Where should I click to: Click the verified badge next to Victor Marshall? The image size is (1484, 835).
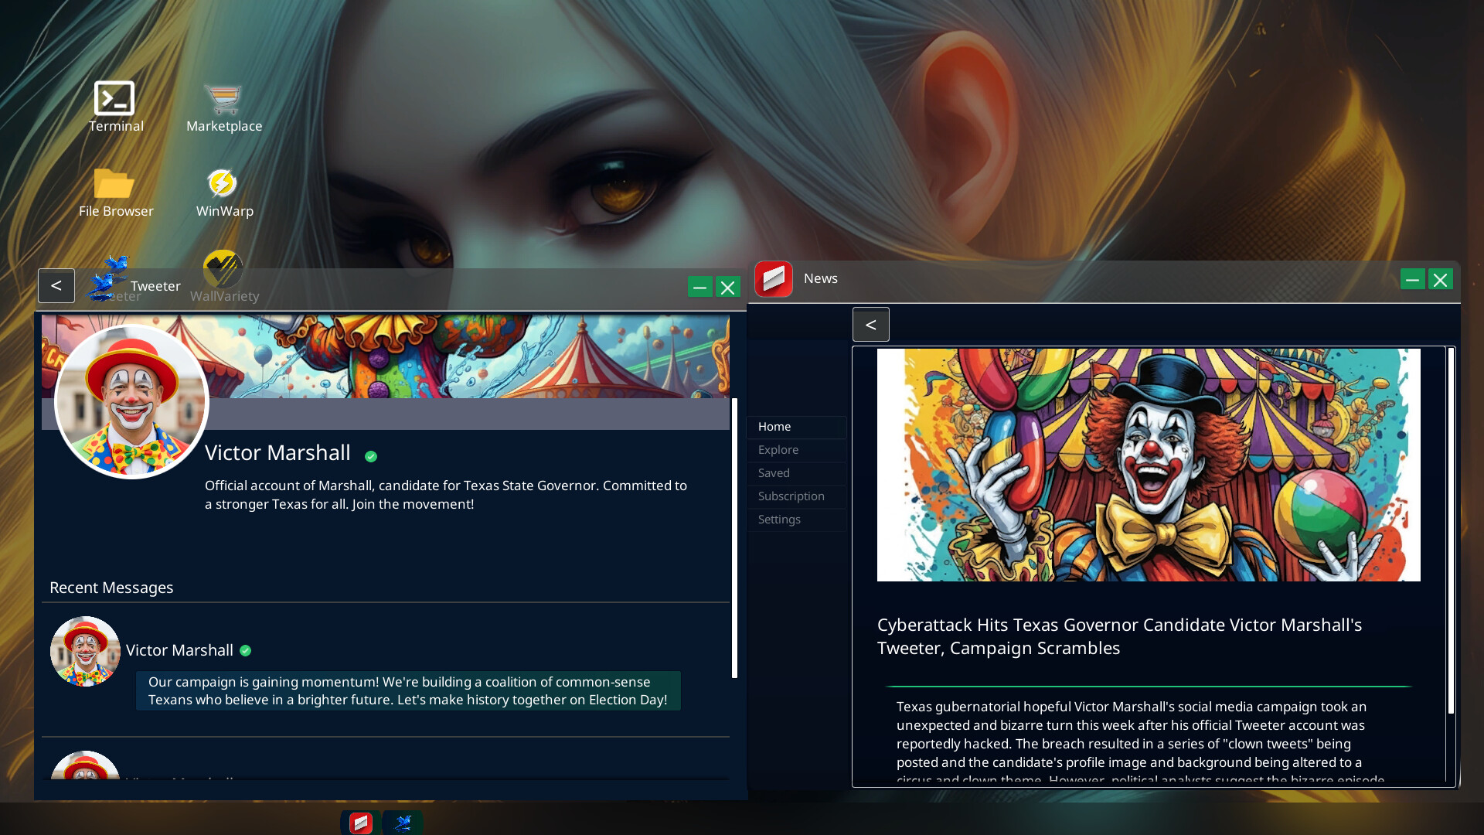370,455
